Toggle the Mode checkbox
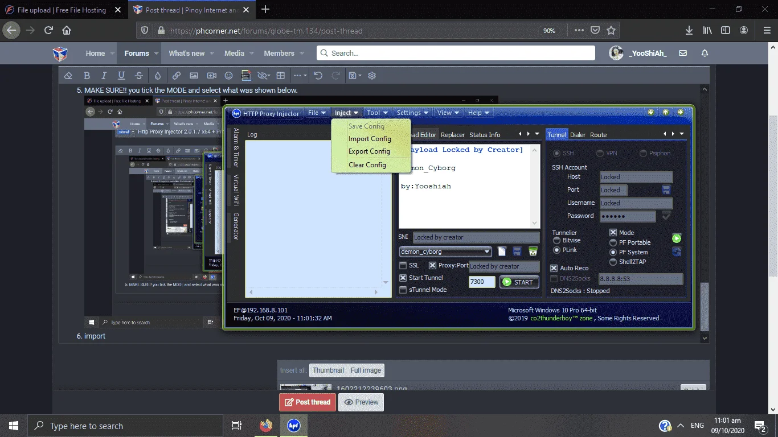 coord(613,233)
